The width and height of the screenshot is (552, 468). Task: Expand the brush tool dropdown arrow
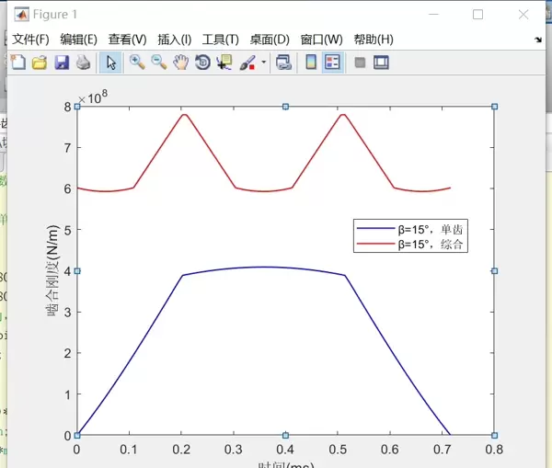(x=264, y=63)
